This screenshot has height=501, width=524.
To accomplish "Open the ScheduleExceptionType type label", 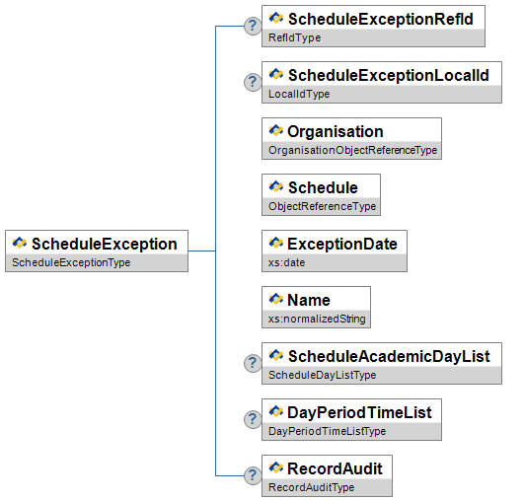I will [71, 262].
